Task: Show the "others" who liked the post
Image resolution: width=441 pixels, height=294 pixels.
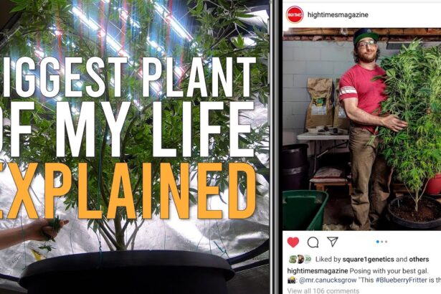Action: pos(419,260)
